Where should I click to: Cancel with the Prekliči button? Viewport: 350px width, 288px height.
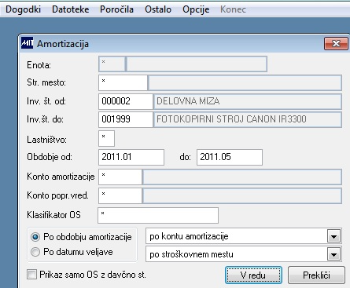(316, 275)
